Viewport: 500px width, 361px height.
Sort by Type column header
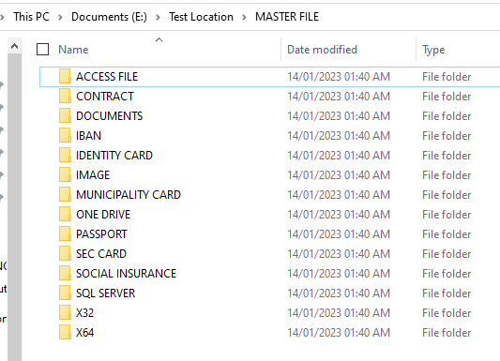(x=433, y=50)
